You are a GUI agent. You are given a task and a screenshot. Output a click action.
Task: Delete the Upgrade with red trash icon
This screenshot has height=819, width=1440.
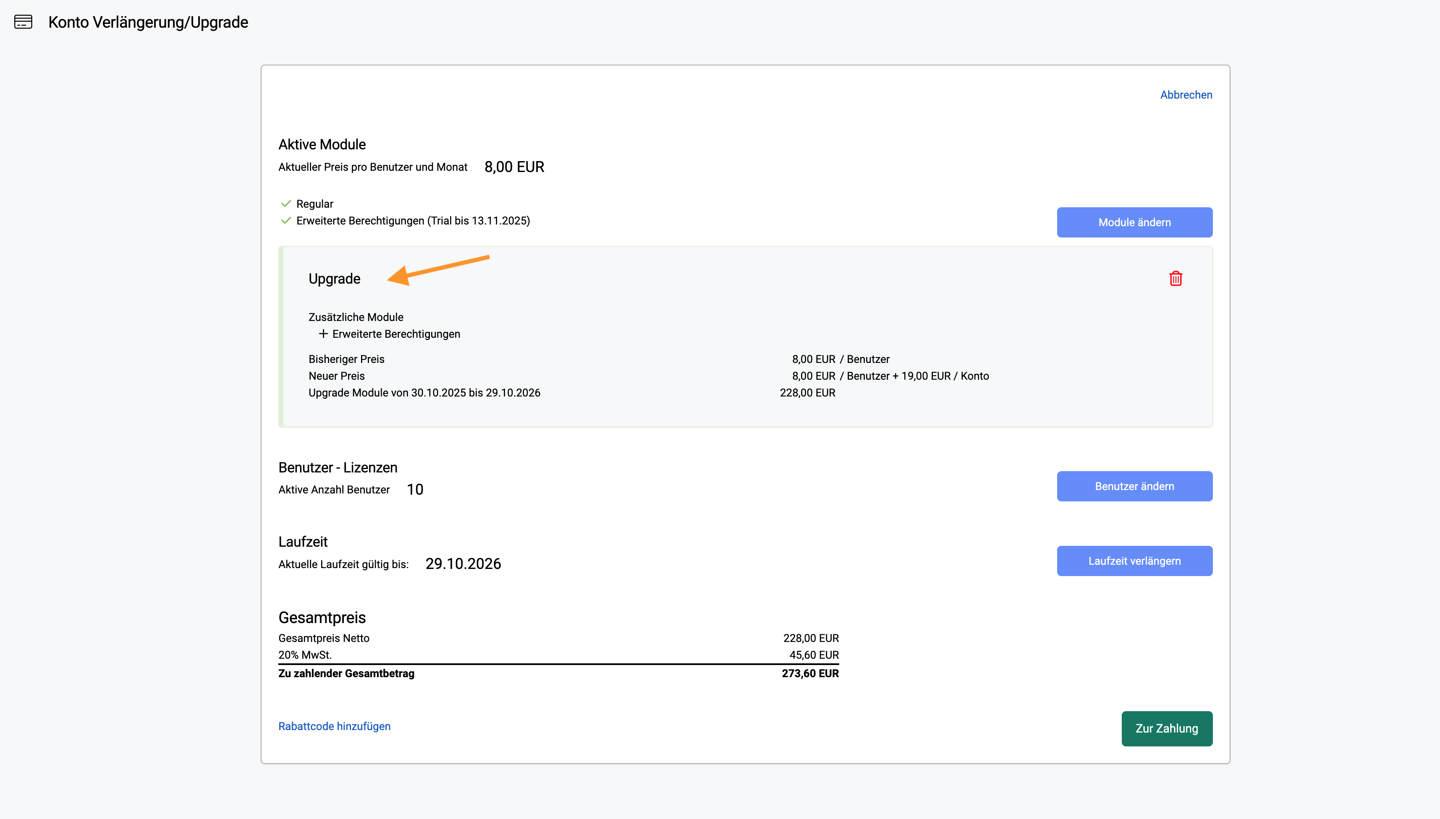1176,279
